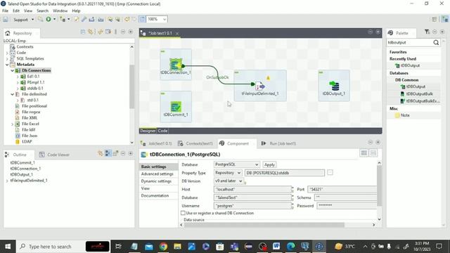
Task: Switch component view to table layout icon
Action: (x=364, y=153)
